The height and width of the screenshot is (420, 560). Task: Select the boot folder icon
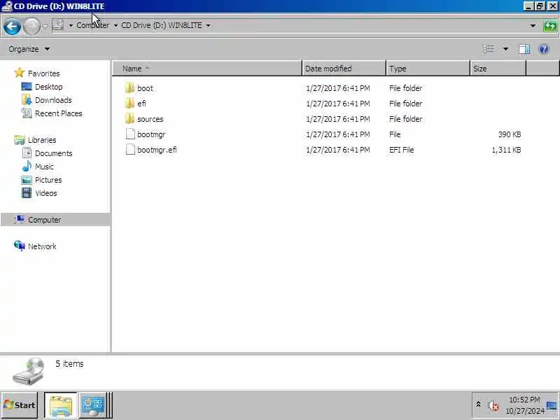click(x=130, y=88)
